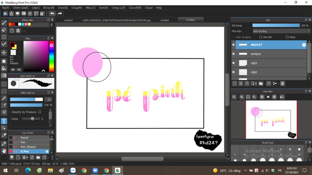This screenshot has height=175, width=312.
Task: Click the Ooze slider handle
Action: pos(32,119)
